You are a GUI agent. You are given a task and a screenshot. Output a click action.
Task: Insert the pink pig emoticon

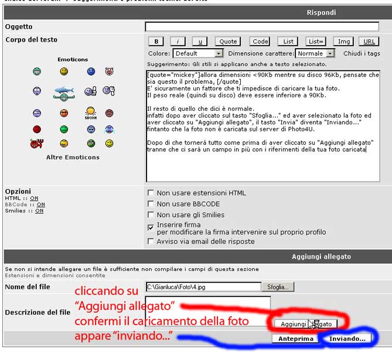pyautogui.click(x=108, y=72)
